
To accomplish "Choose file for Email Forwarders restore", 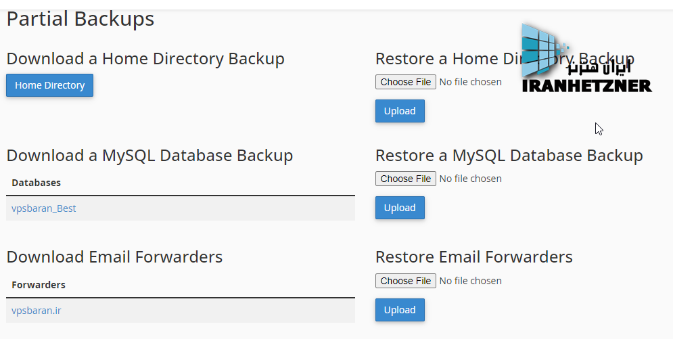I will [x=406, y=281].
